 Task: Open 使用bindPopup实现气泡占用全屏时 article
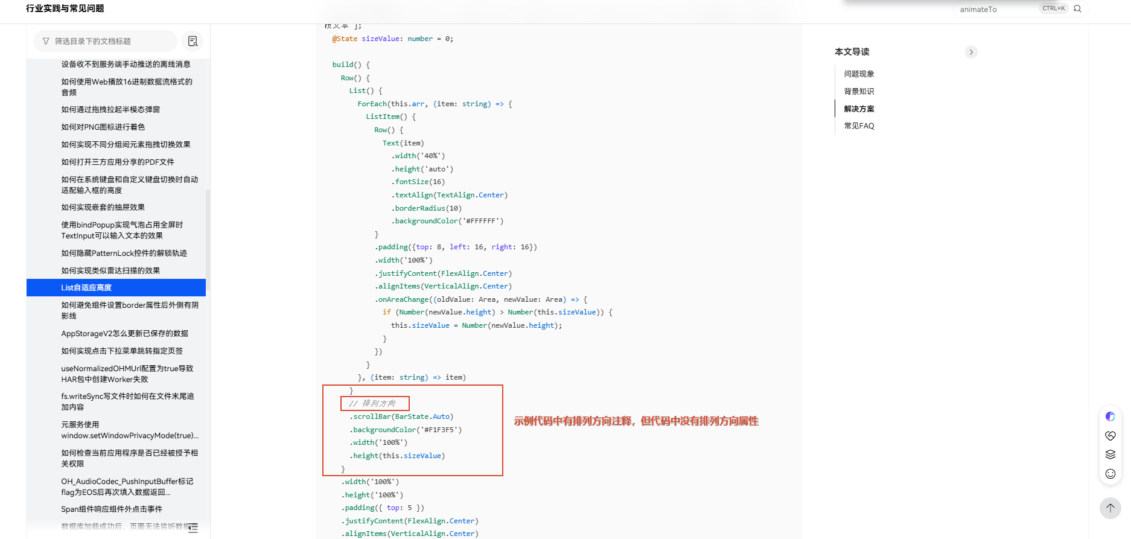[x=122, y=230]
